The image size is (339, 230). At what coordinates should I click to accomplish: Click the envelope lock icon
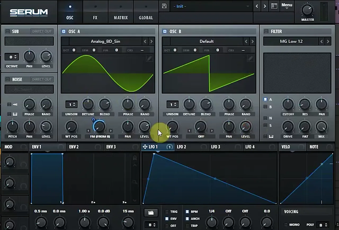tap(135, 158)
